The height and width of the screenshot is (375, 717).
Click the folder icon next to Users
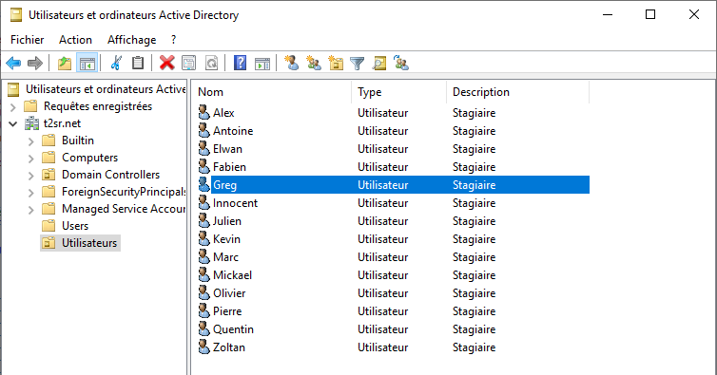(x=48, y=226)
